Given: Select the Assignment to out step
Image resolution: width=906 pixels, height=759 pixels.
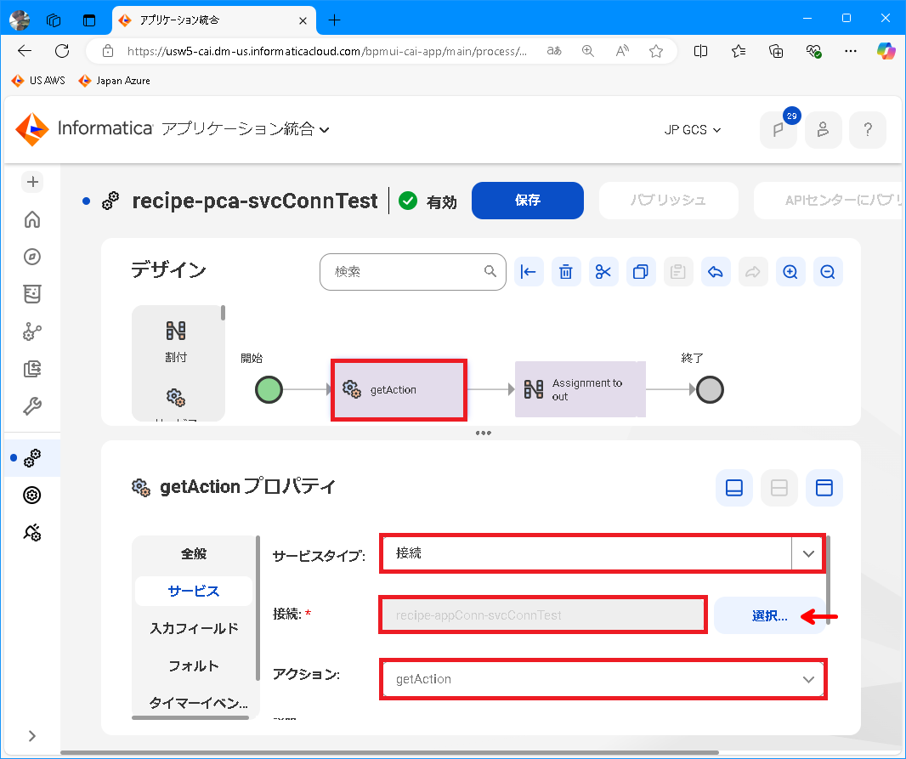Looking at the screenshot, I should pos(580,389).
